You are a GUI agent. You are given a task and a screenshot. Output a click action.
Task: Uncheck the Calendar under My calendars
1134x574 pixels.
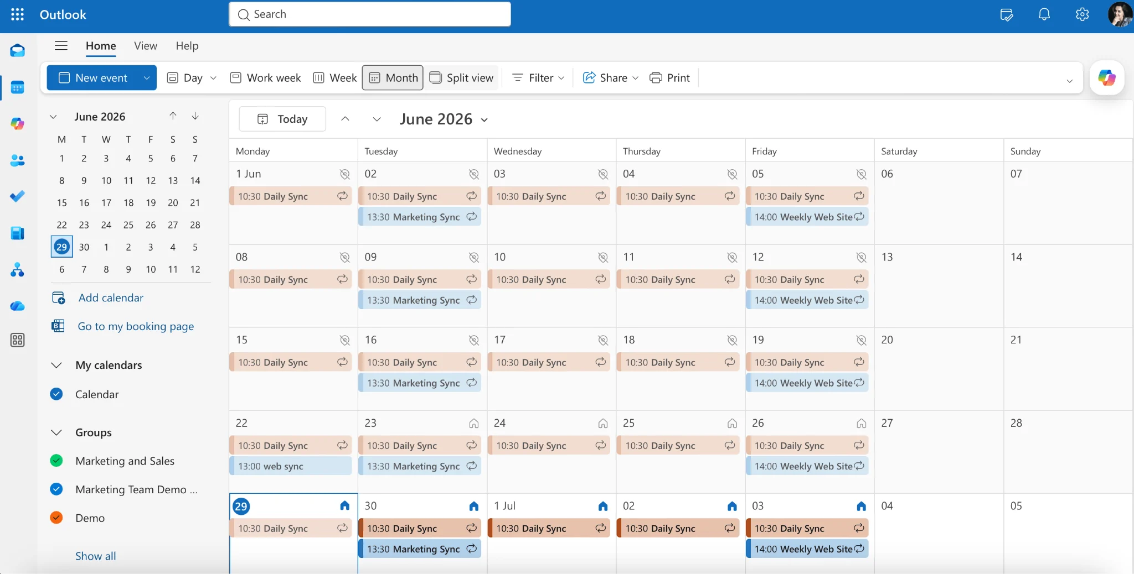56,394
